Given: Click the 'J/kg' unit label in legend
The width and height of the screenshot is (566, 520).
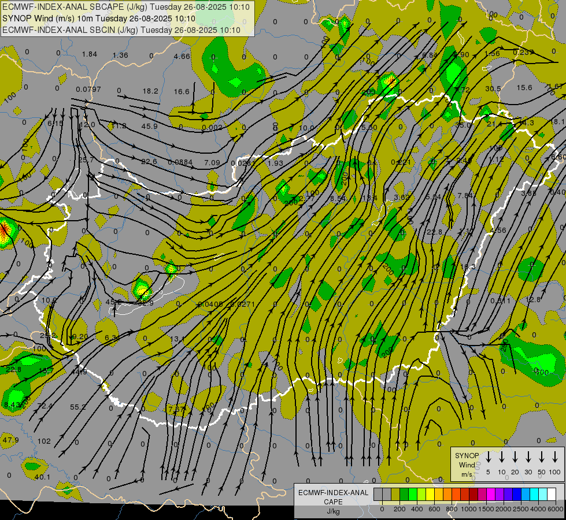Looking at the screenshot, I should [x=333, y=511].
